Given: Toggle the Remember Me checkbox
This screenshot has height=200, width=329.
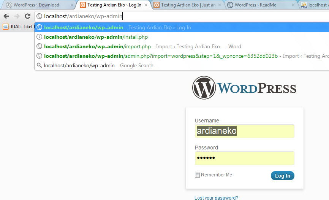Looking at the screenshot, I should (x=197, y=175).
